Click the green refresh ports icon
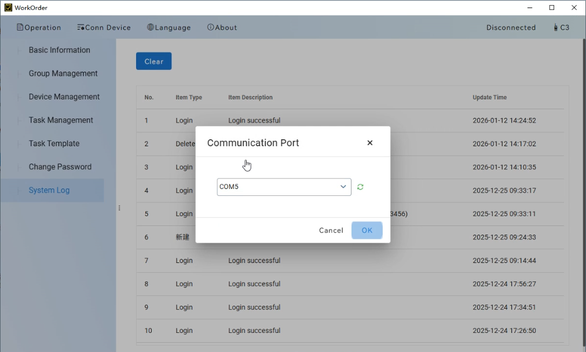 pos(360,187)
